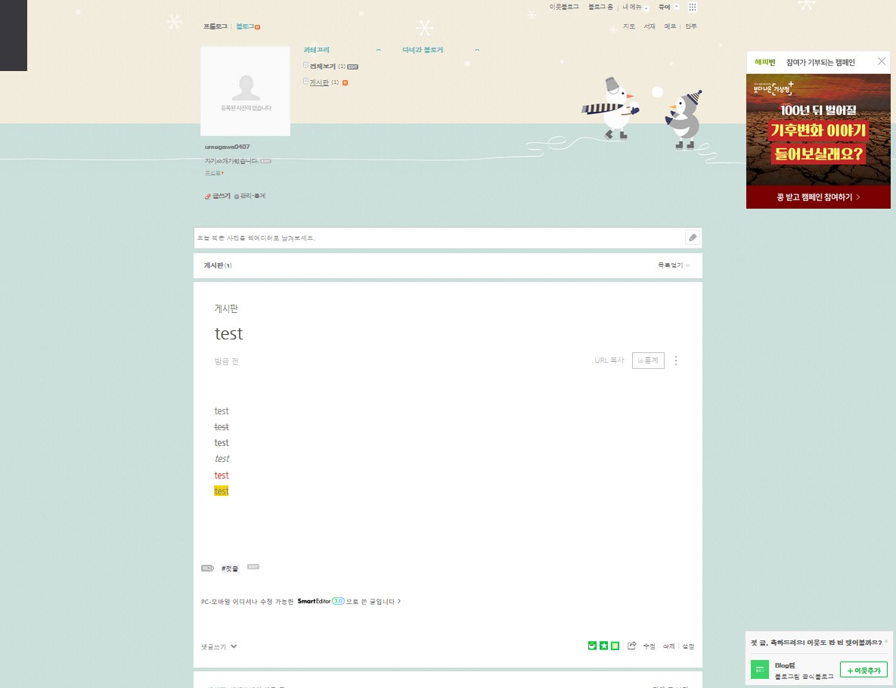Click the first green icon beside the star

click(x=592, y=646)
